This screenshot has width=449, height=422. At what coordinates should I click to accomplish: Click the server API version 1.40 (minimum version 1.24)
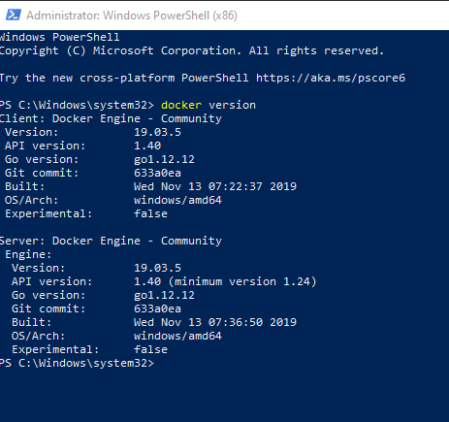pyautogui.click(x=225, y=281)
